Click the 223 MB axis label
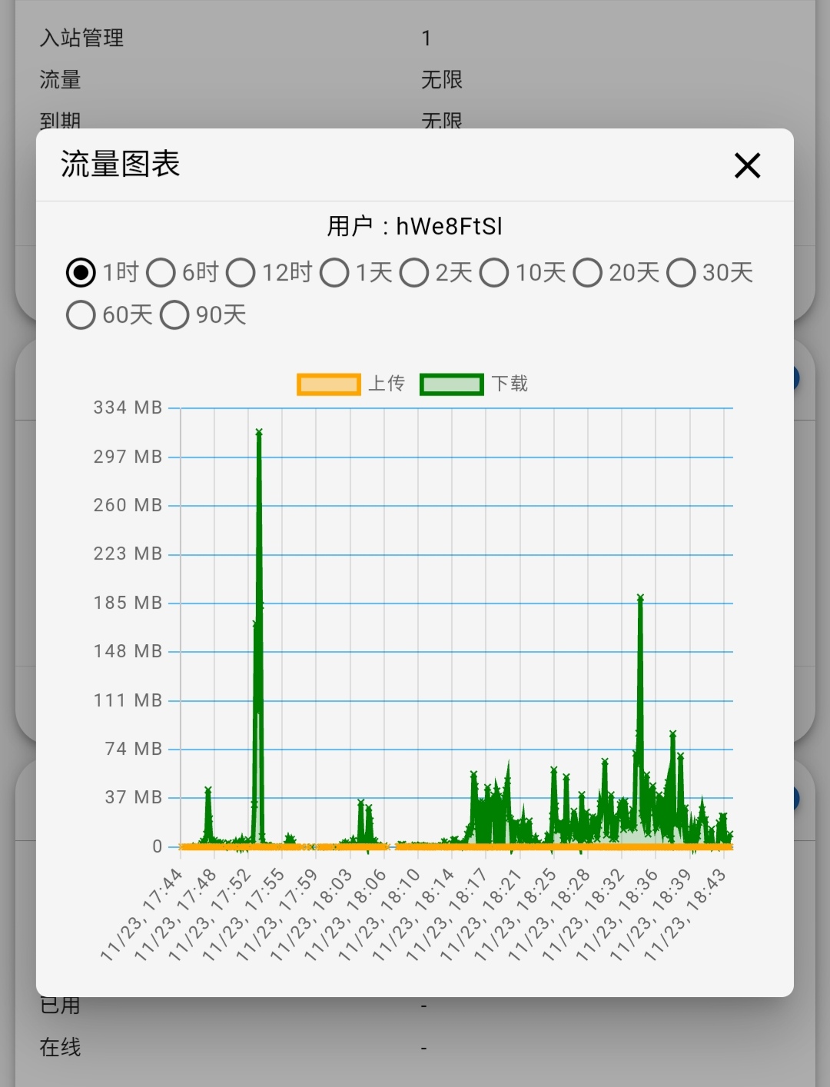The height and width of the screenshot is (1087, 830). coord(128,553)
